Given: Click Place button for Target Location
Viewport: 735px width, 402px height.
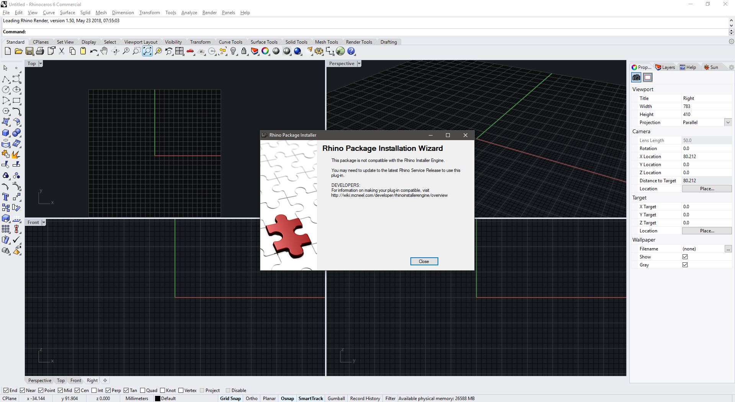Looking at the screenshot, I should point(707,231).
